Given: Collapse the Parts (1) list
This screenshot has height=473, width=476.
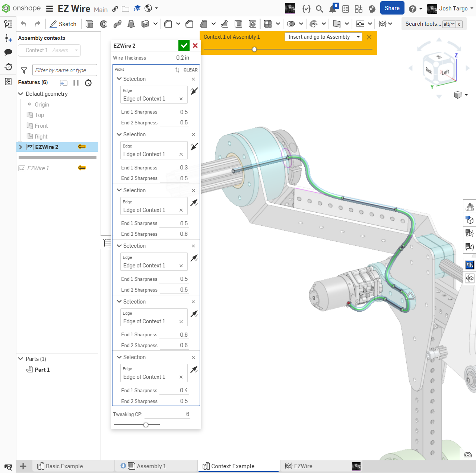Looking at the screenshot, I should (x=20, y=359).
